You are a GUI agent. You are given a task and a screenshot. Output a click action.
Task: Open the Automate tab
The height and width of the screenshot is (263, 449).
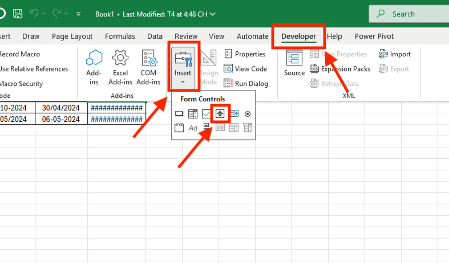[253, 36]
